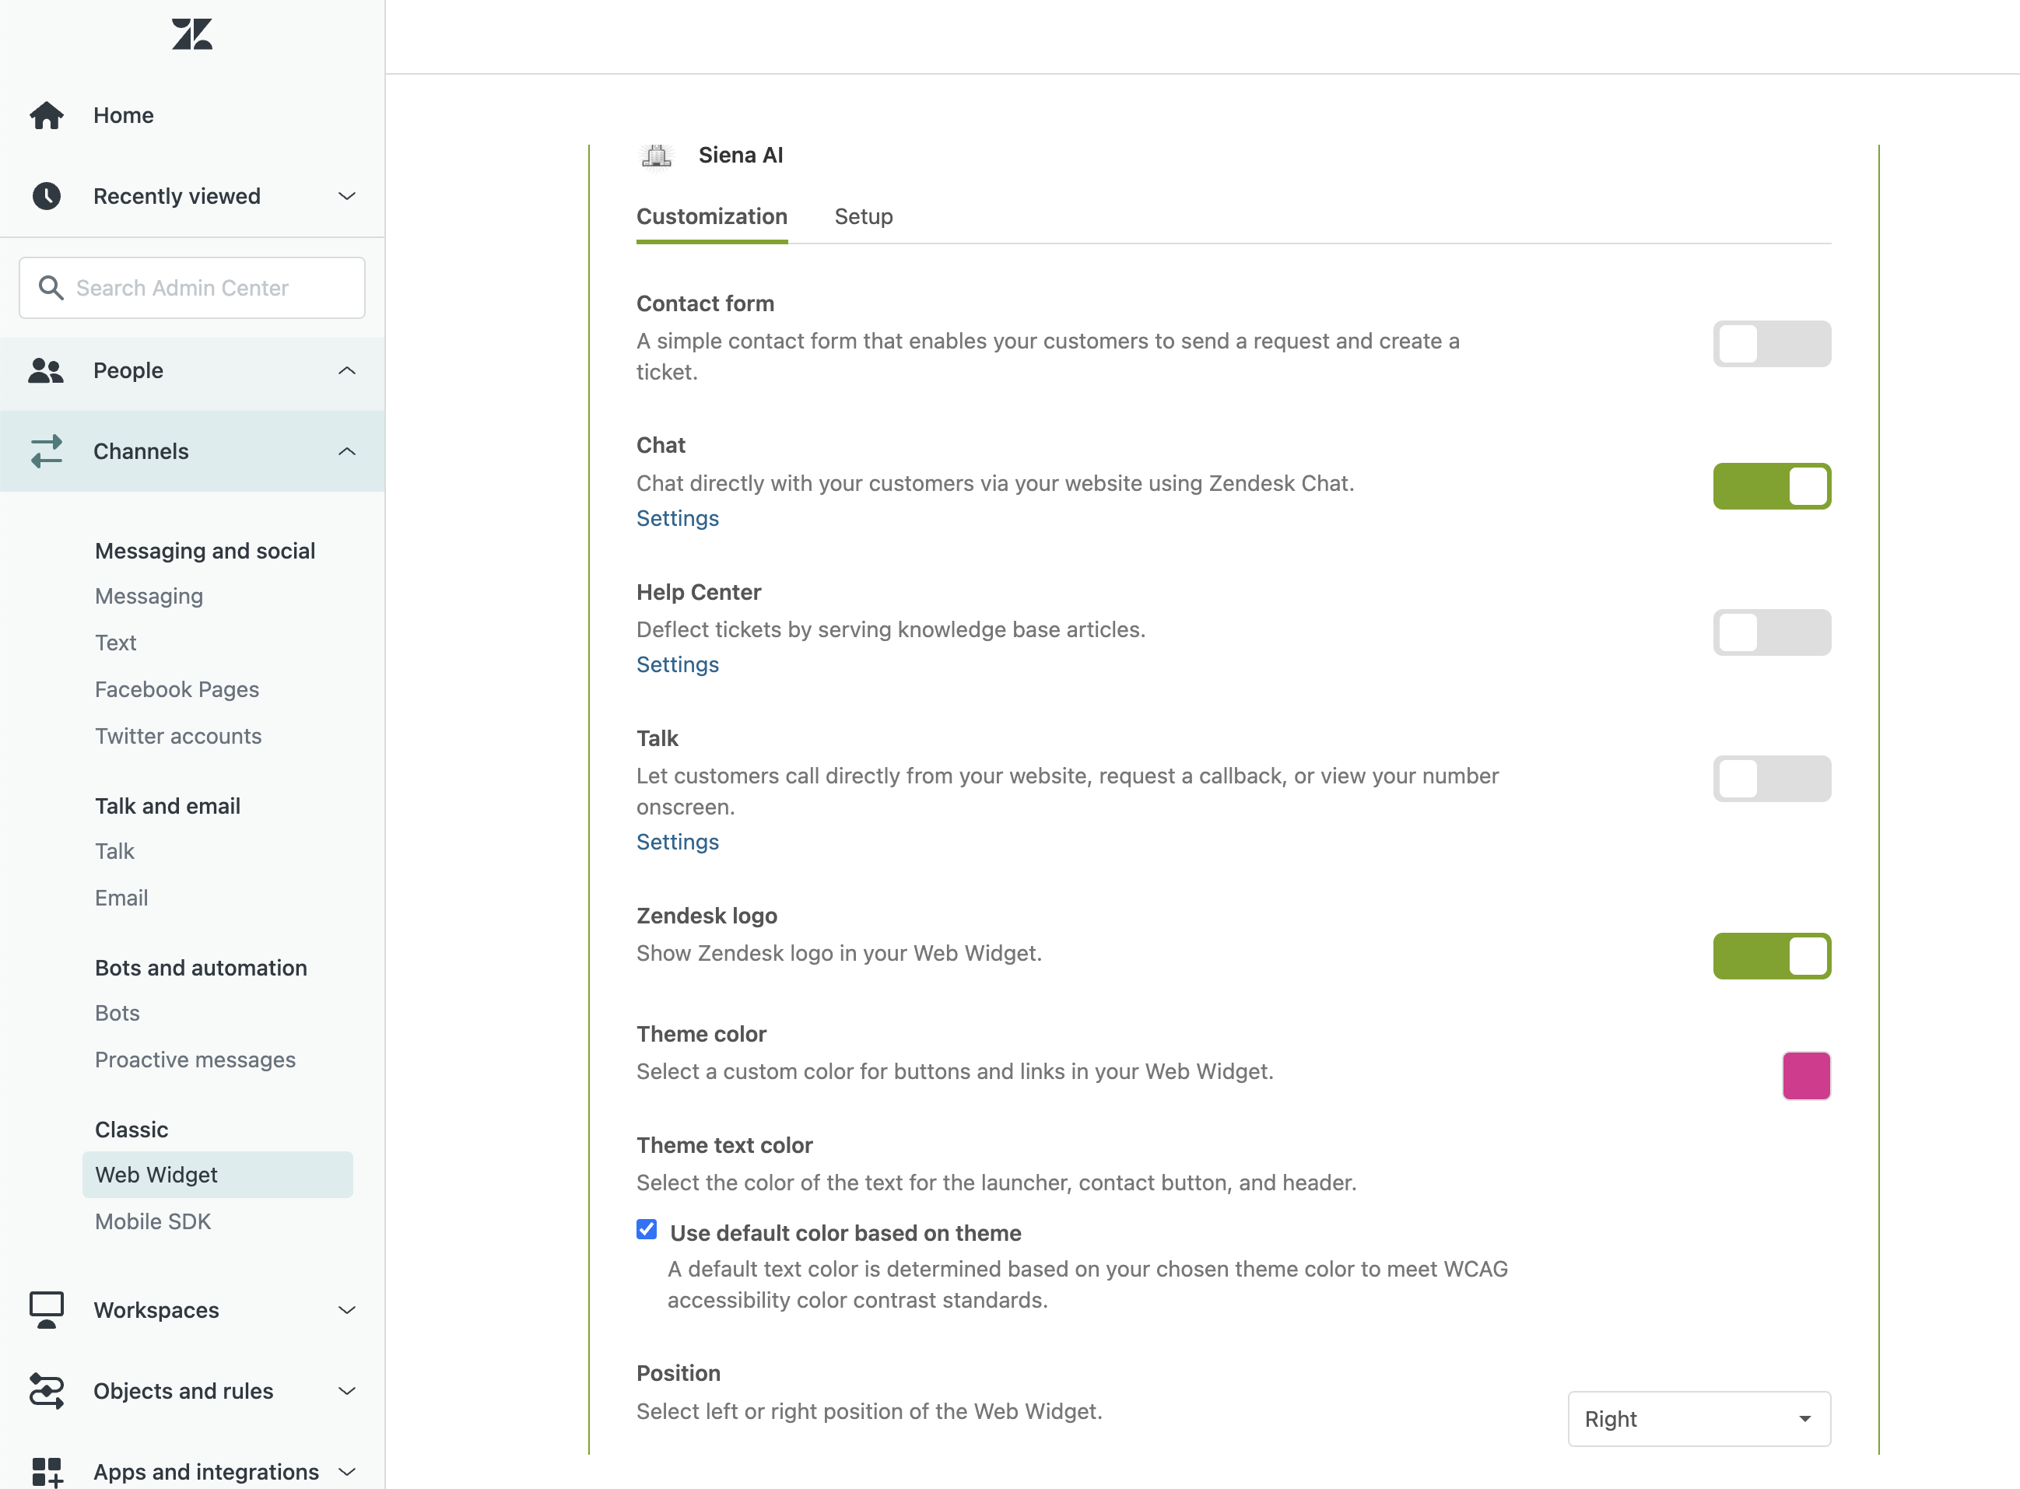Go to Home in the sidebar

(124, 115)
